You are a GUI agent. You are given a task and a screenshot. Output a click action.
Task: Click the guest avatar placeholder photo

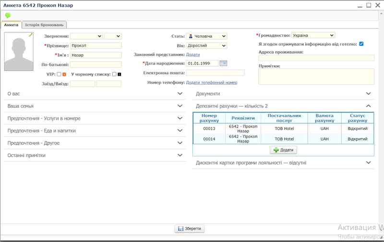(x=19, y=52)
